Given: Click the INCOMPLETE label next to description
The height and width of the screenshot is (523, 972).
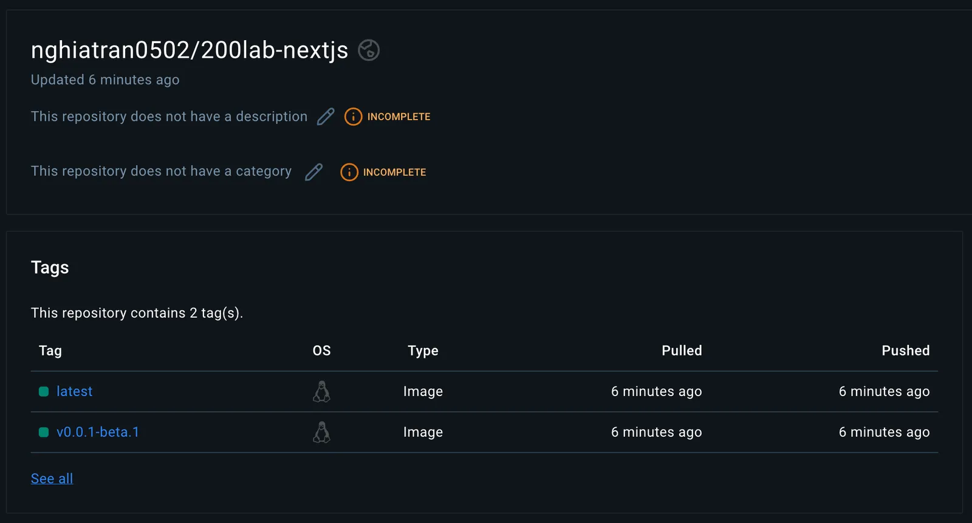Looking at the screenshot, I should 399,117.
